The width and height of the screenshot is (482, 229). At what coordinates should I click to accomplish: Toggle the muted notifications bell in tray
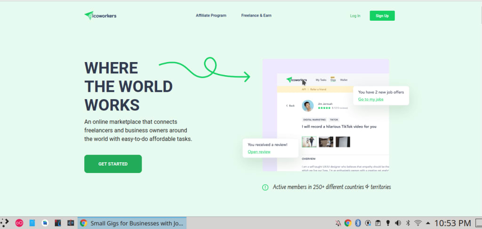click(x=338, y=223)
